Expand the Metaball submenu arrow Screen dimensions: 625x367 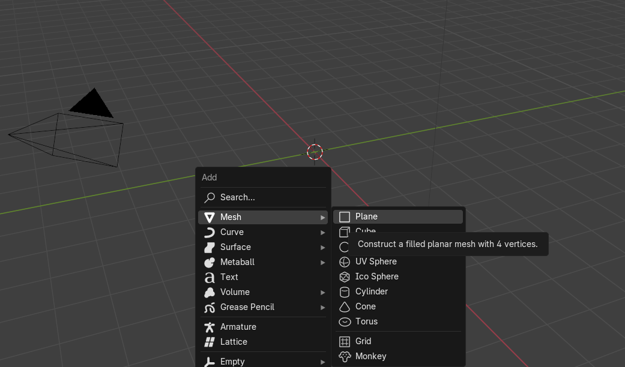(322, 263)
